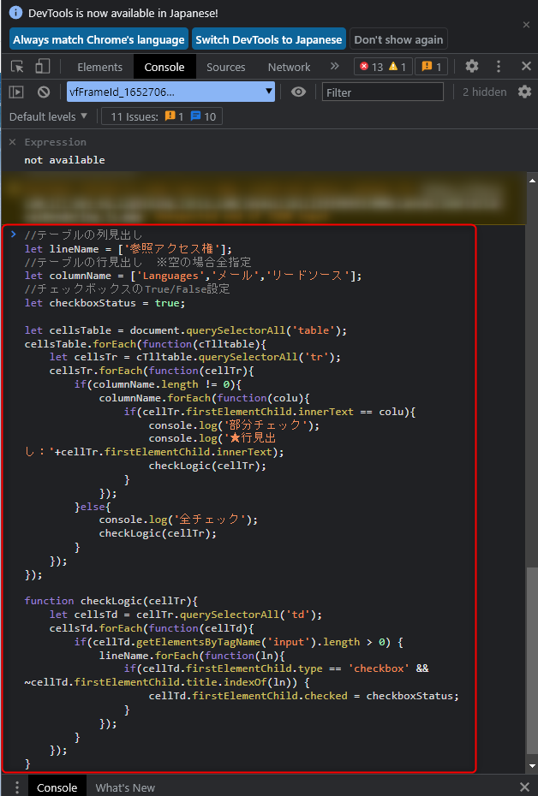Open the Sources tab
The height and width of the screenshot is (796, 538).
[225, 67]
